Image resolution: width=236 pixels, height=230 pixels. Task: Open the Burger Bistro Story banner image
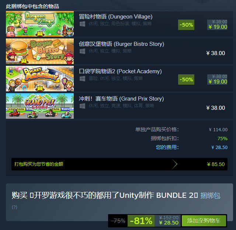click(x=40, y=51)
